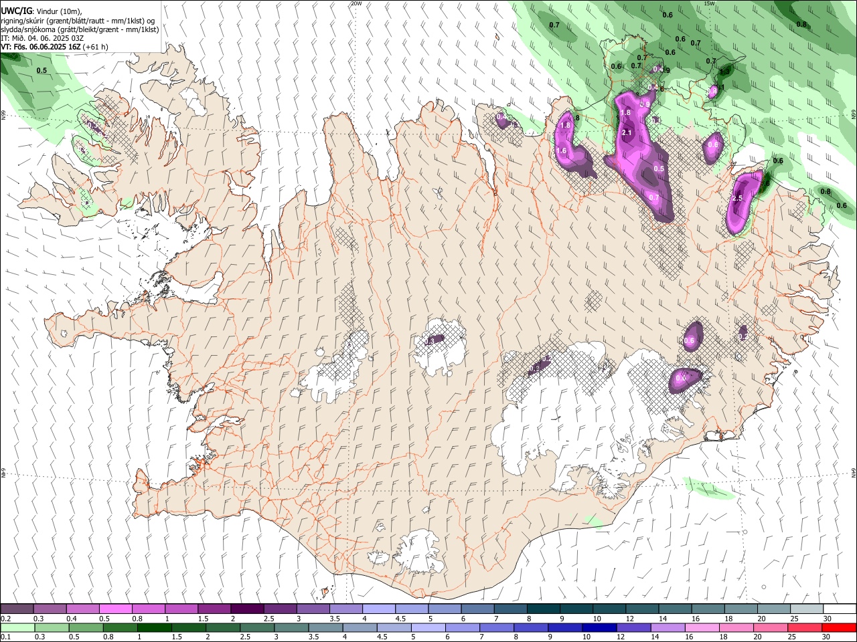Click the deep blue rain swatch labeled 10

(x=599, y=627)
